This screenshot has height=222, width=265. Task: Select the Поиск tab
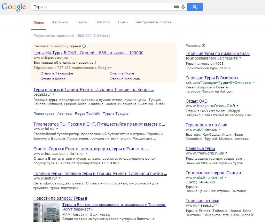[x=39, y=23]
